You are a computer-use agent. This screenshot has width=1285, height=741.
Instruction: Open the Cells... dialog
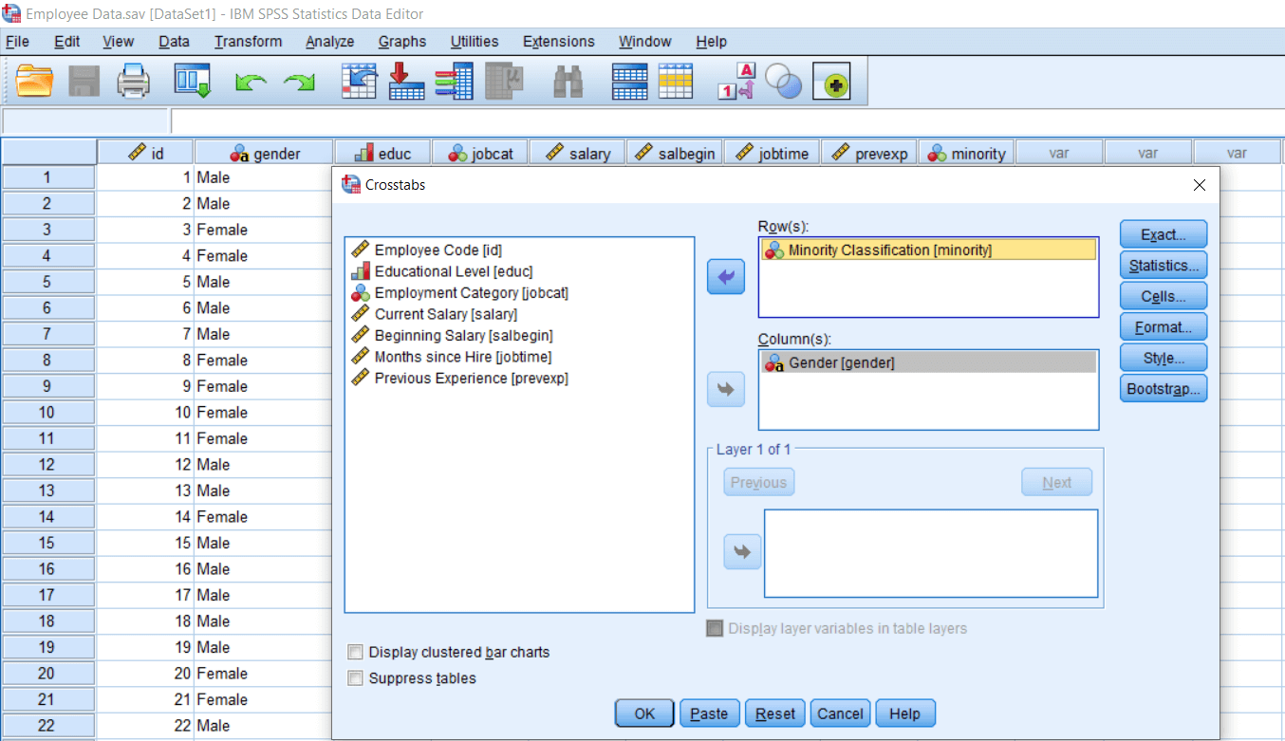click(x=1164, y=296)
